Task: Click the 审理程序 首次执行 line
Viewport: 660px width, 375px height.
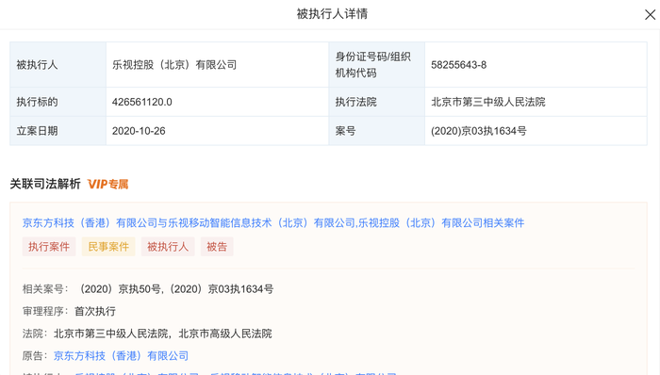Action: (x=69, y=312)
